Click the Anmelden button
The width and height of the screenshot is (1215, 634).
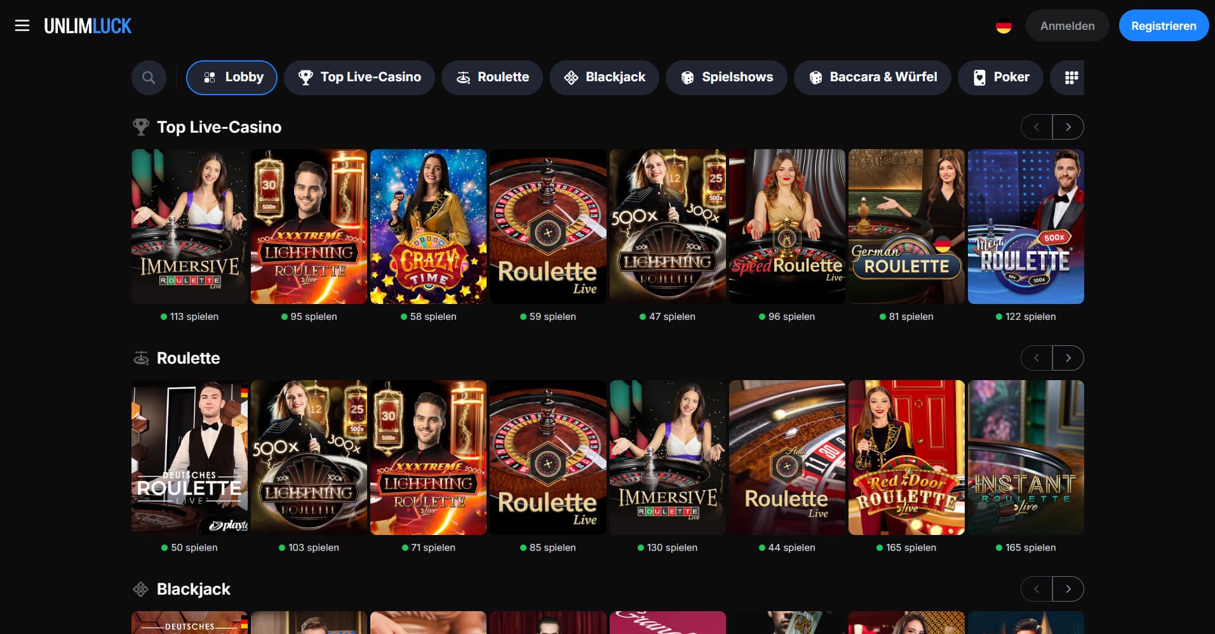pos(1067,25)
